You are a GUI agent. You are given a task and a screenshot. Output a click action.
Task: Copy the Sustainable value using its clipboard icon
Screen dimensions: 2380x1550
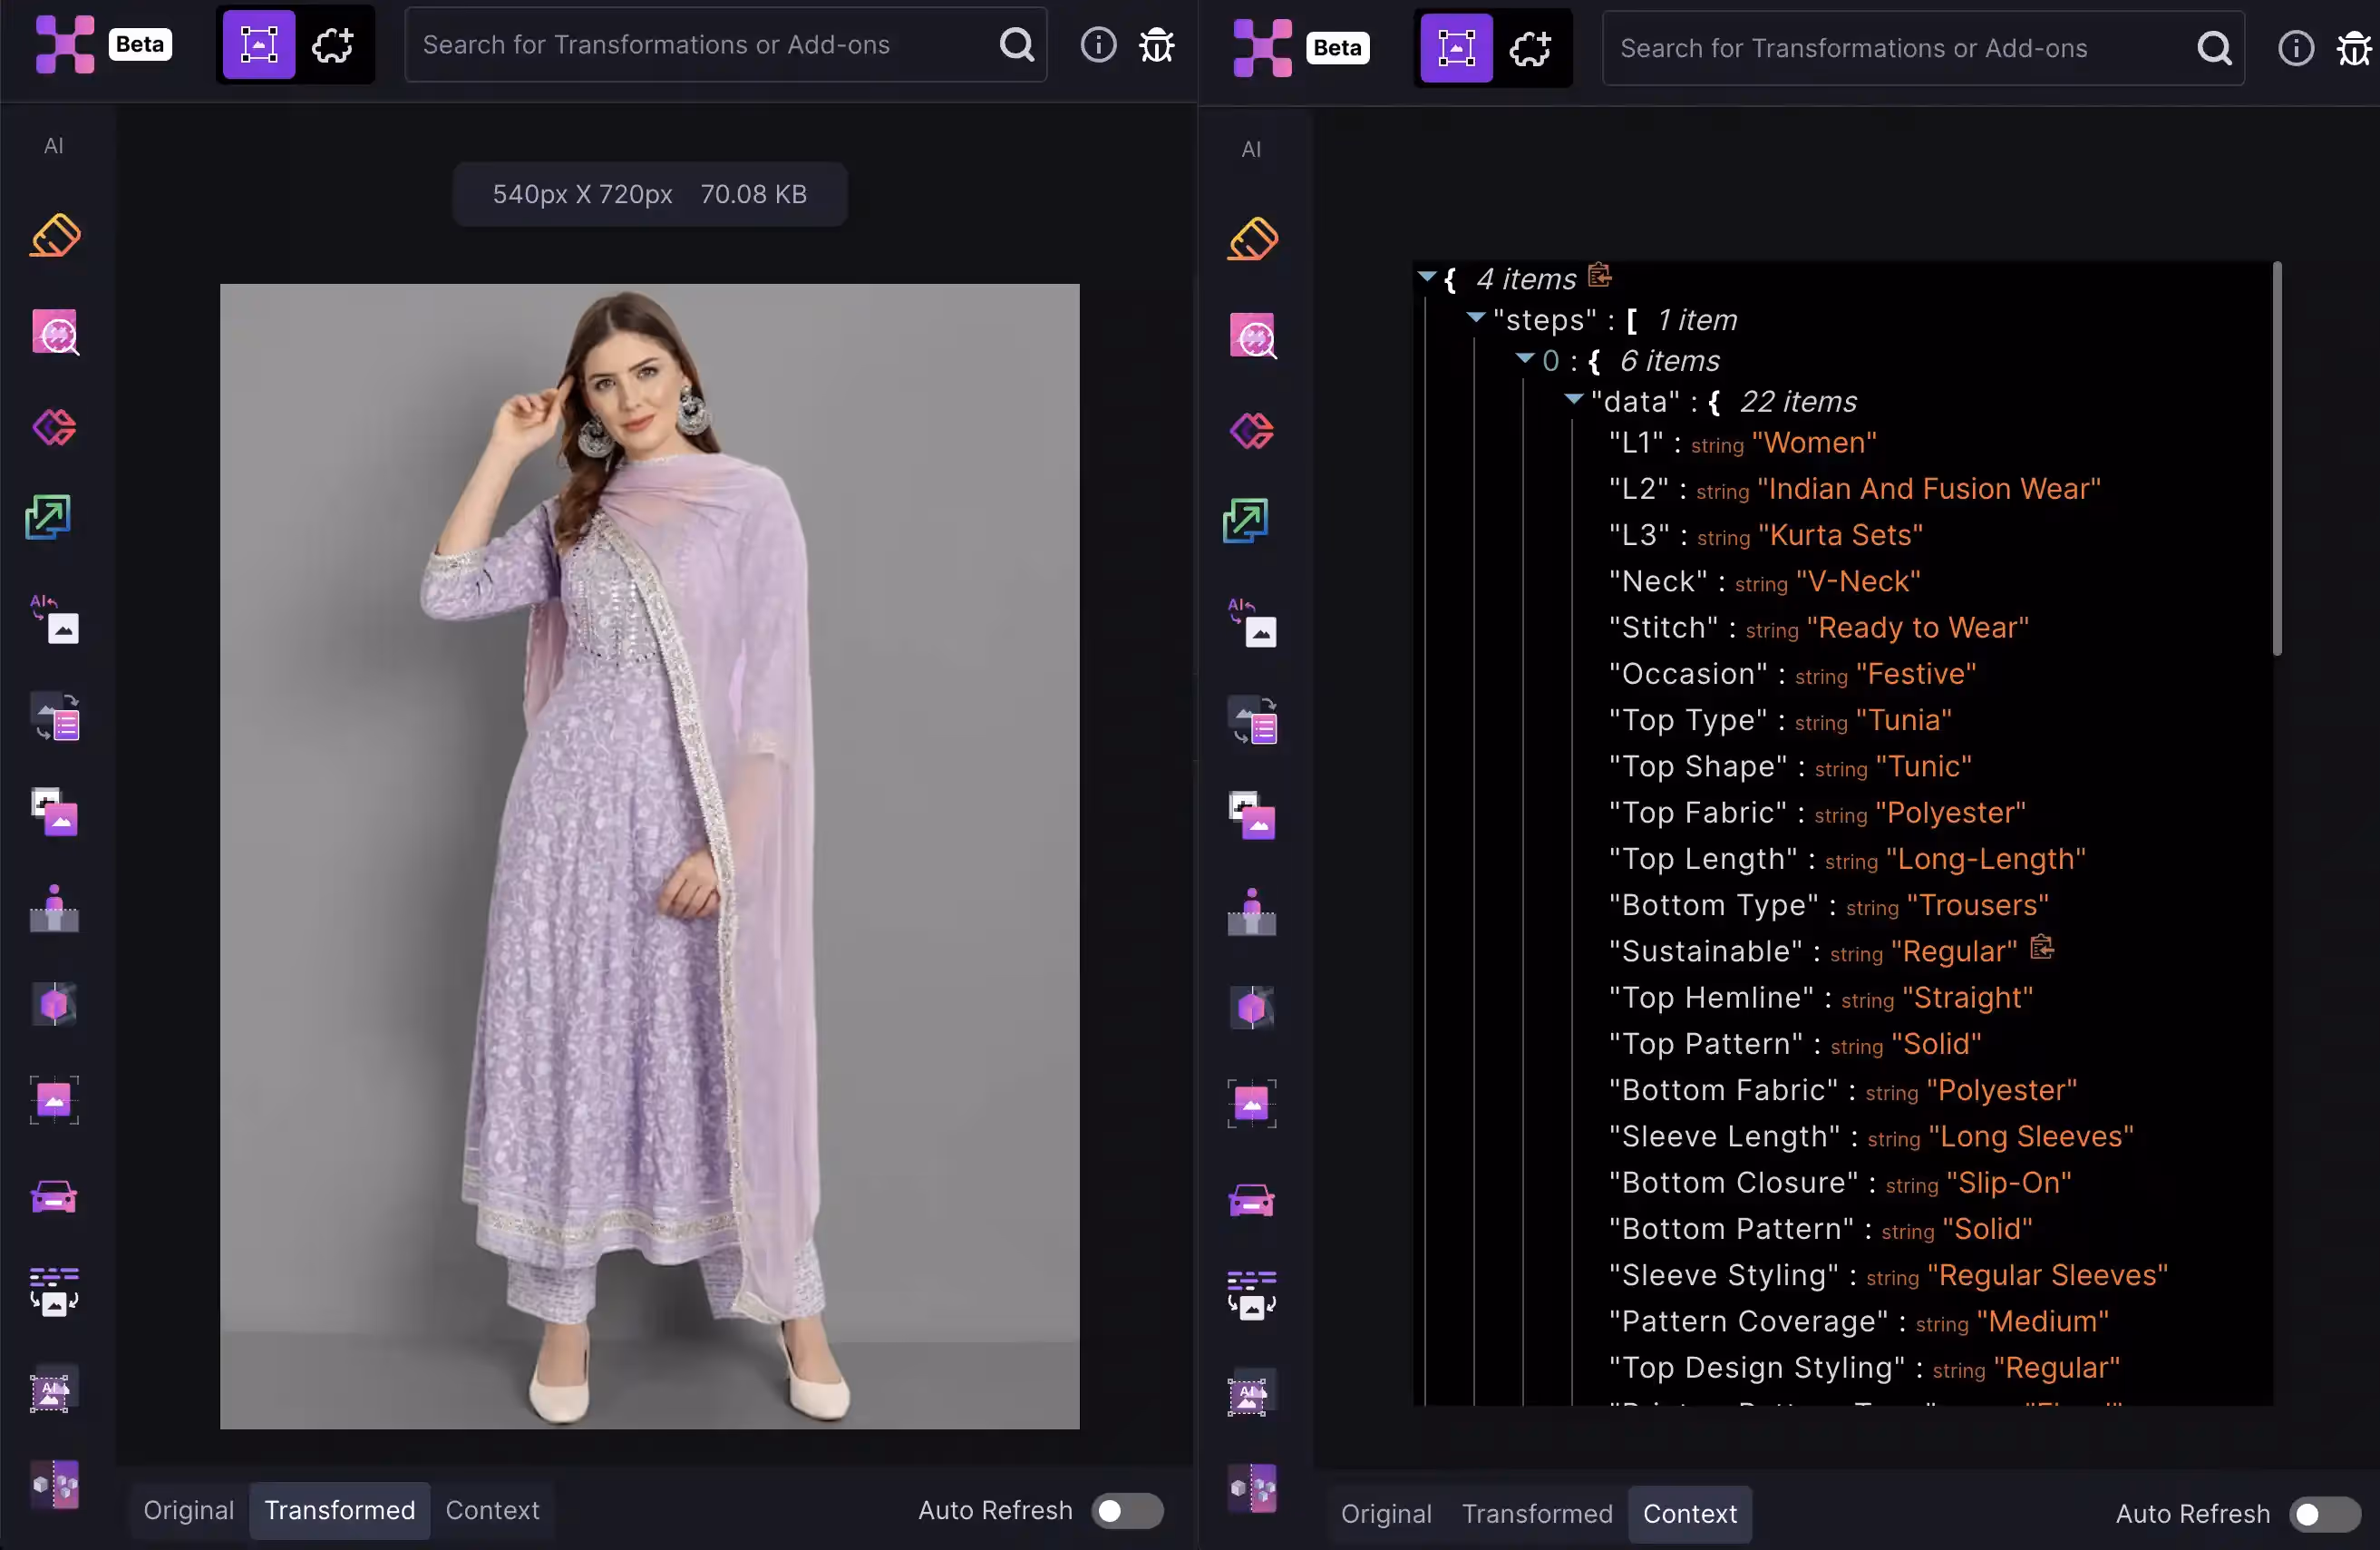click(x=2042, y=948)
